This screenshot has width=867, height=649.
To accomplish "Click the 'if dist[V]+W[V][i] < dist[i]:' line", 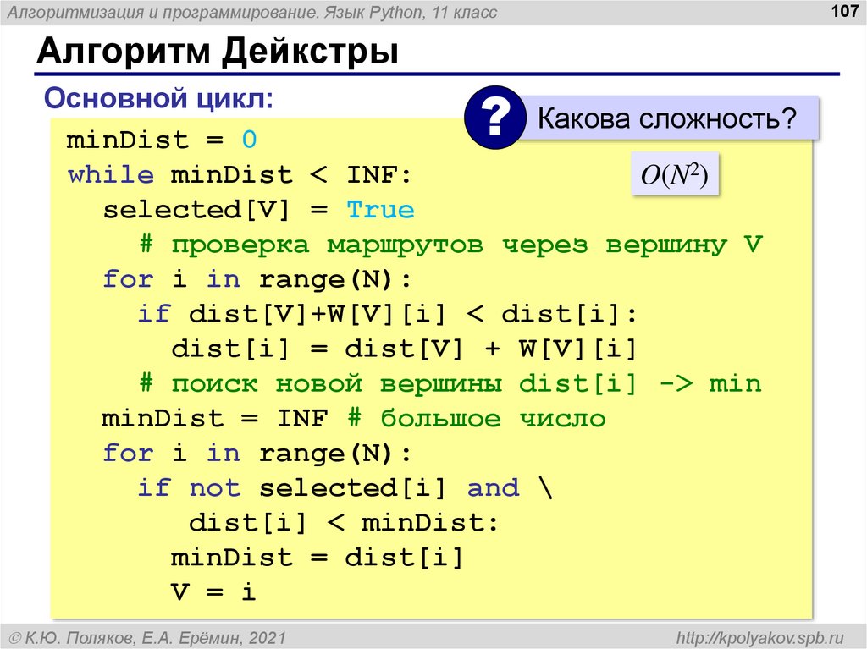I will pyautogui.click(x=388, y=314).
